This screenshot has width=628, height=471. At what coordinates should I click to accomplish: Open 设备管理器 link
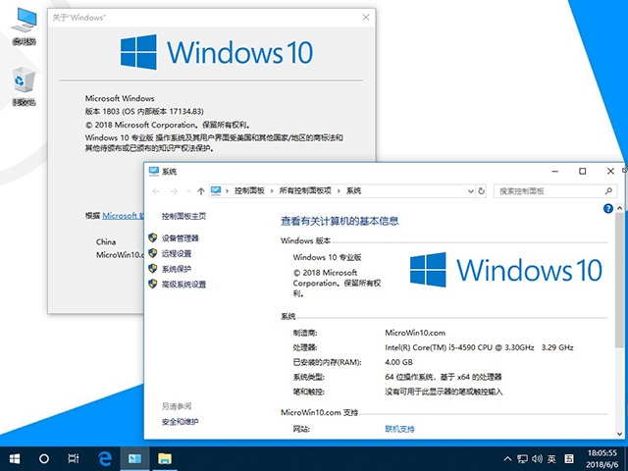pos(180,238)
